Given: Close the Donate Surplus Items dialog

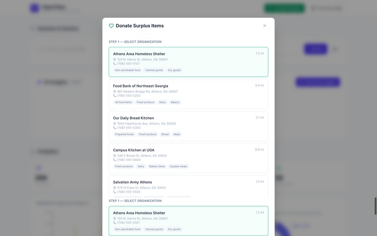Looking at the screenshot, I should tap(264, 26).
